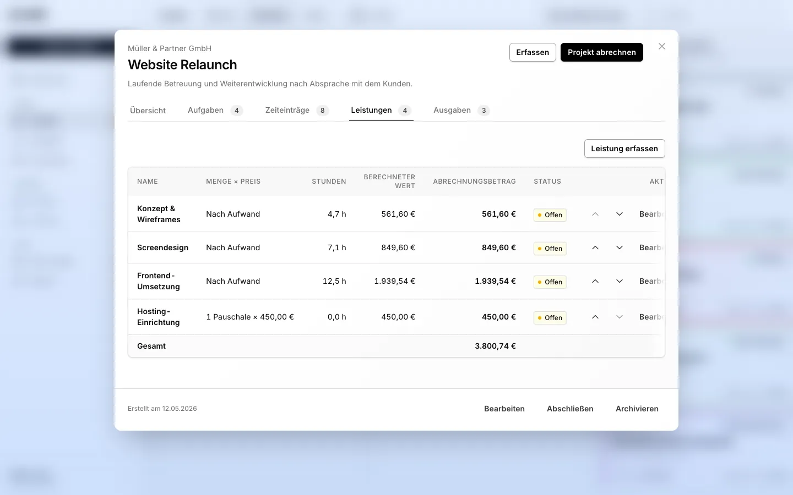Move Hosting-Einrichtung row down
Image resolution: width=793 pixels, height=495 pixels.
(x=620, y=317)
